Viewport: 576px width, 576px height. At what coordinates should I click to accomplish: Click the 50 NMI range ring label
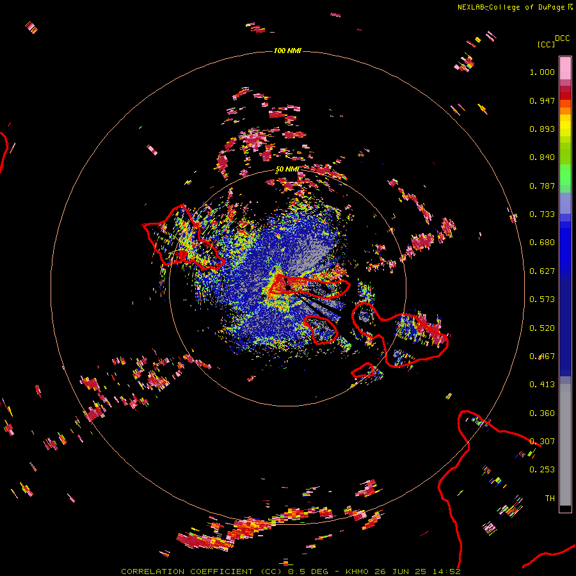[287, 170]
